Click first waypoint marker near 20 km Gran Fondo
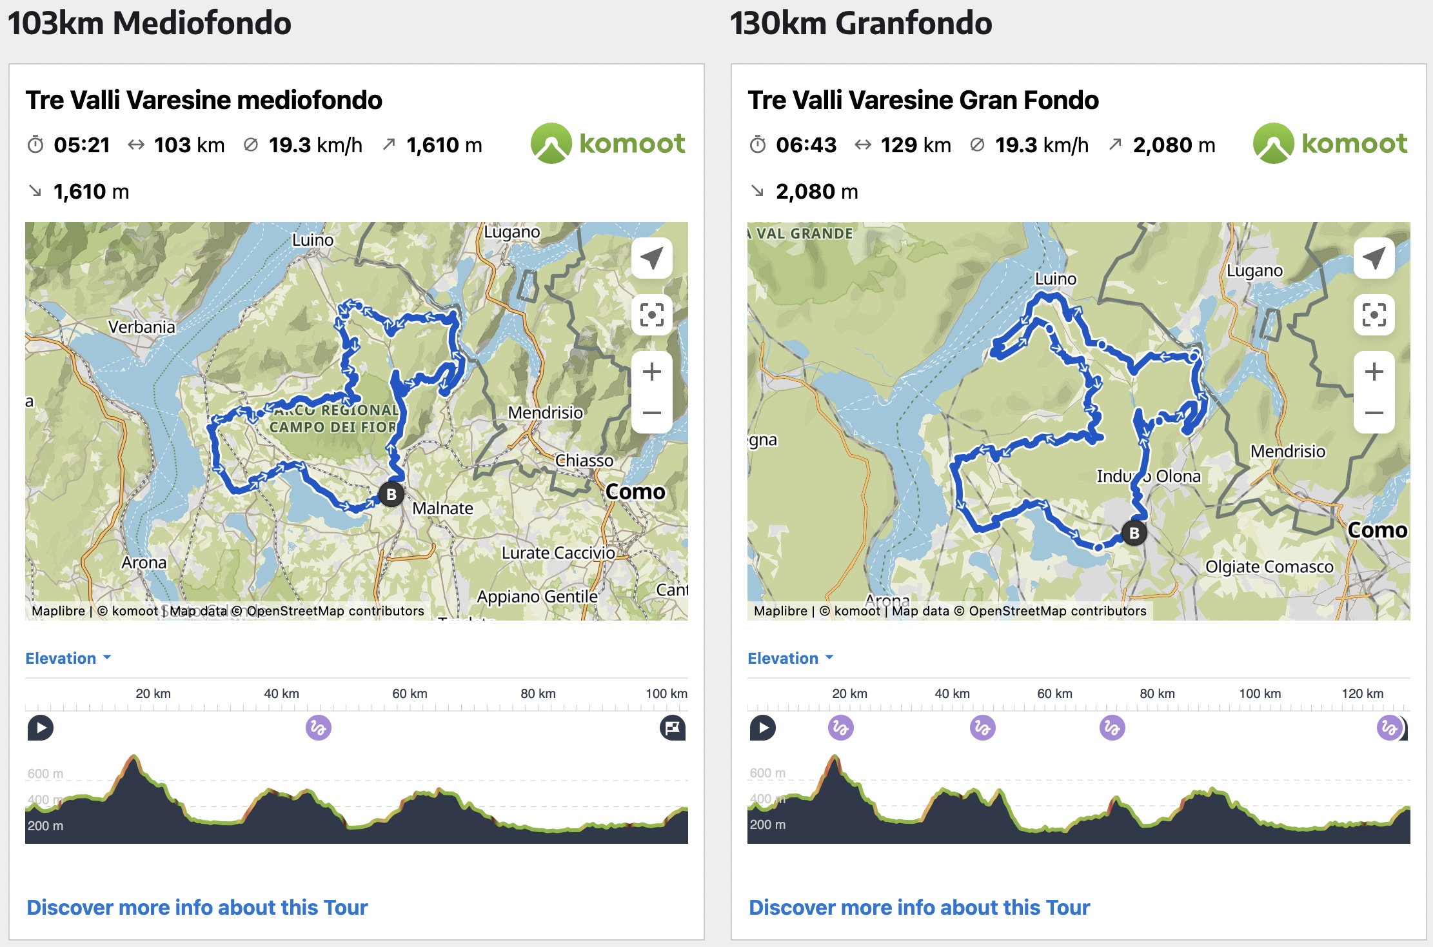 click(840, 728)
